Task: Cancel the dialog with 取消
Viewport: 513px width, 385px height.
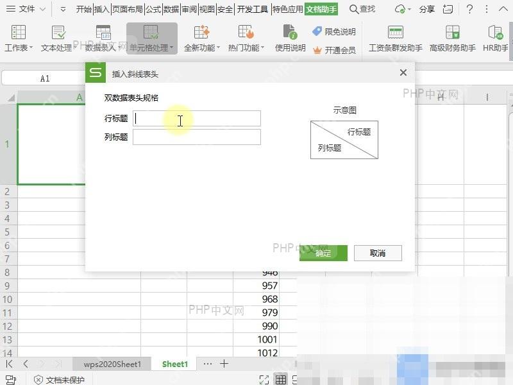Action: 378,253
